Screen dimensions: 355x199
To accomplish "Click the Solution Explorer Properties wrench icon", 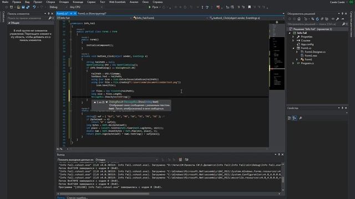I will [338, 19].
